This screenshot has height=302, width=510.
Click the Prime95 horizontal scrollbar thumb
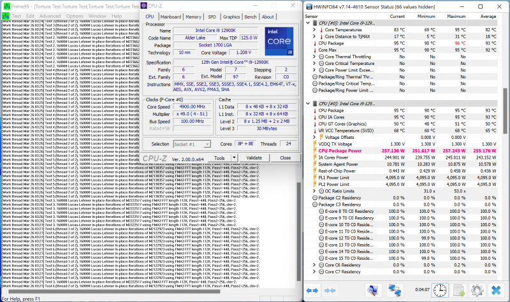(x=114, y=291)
